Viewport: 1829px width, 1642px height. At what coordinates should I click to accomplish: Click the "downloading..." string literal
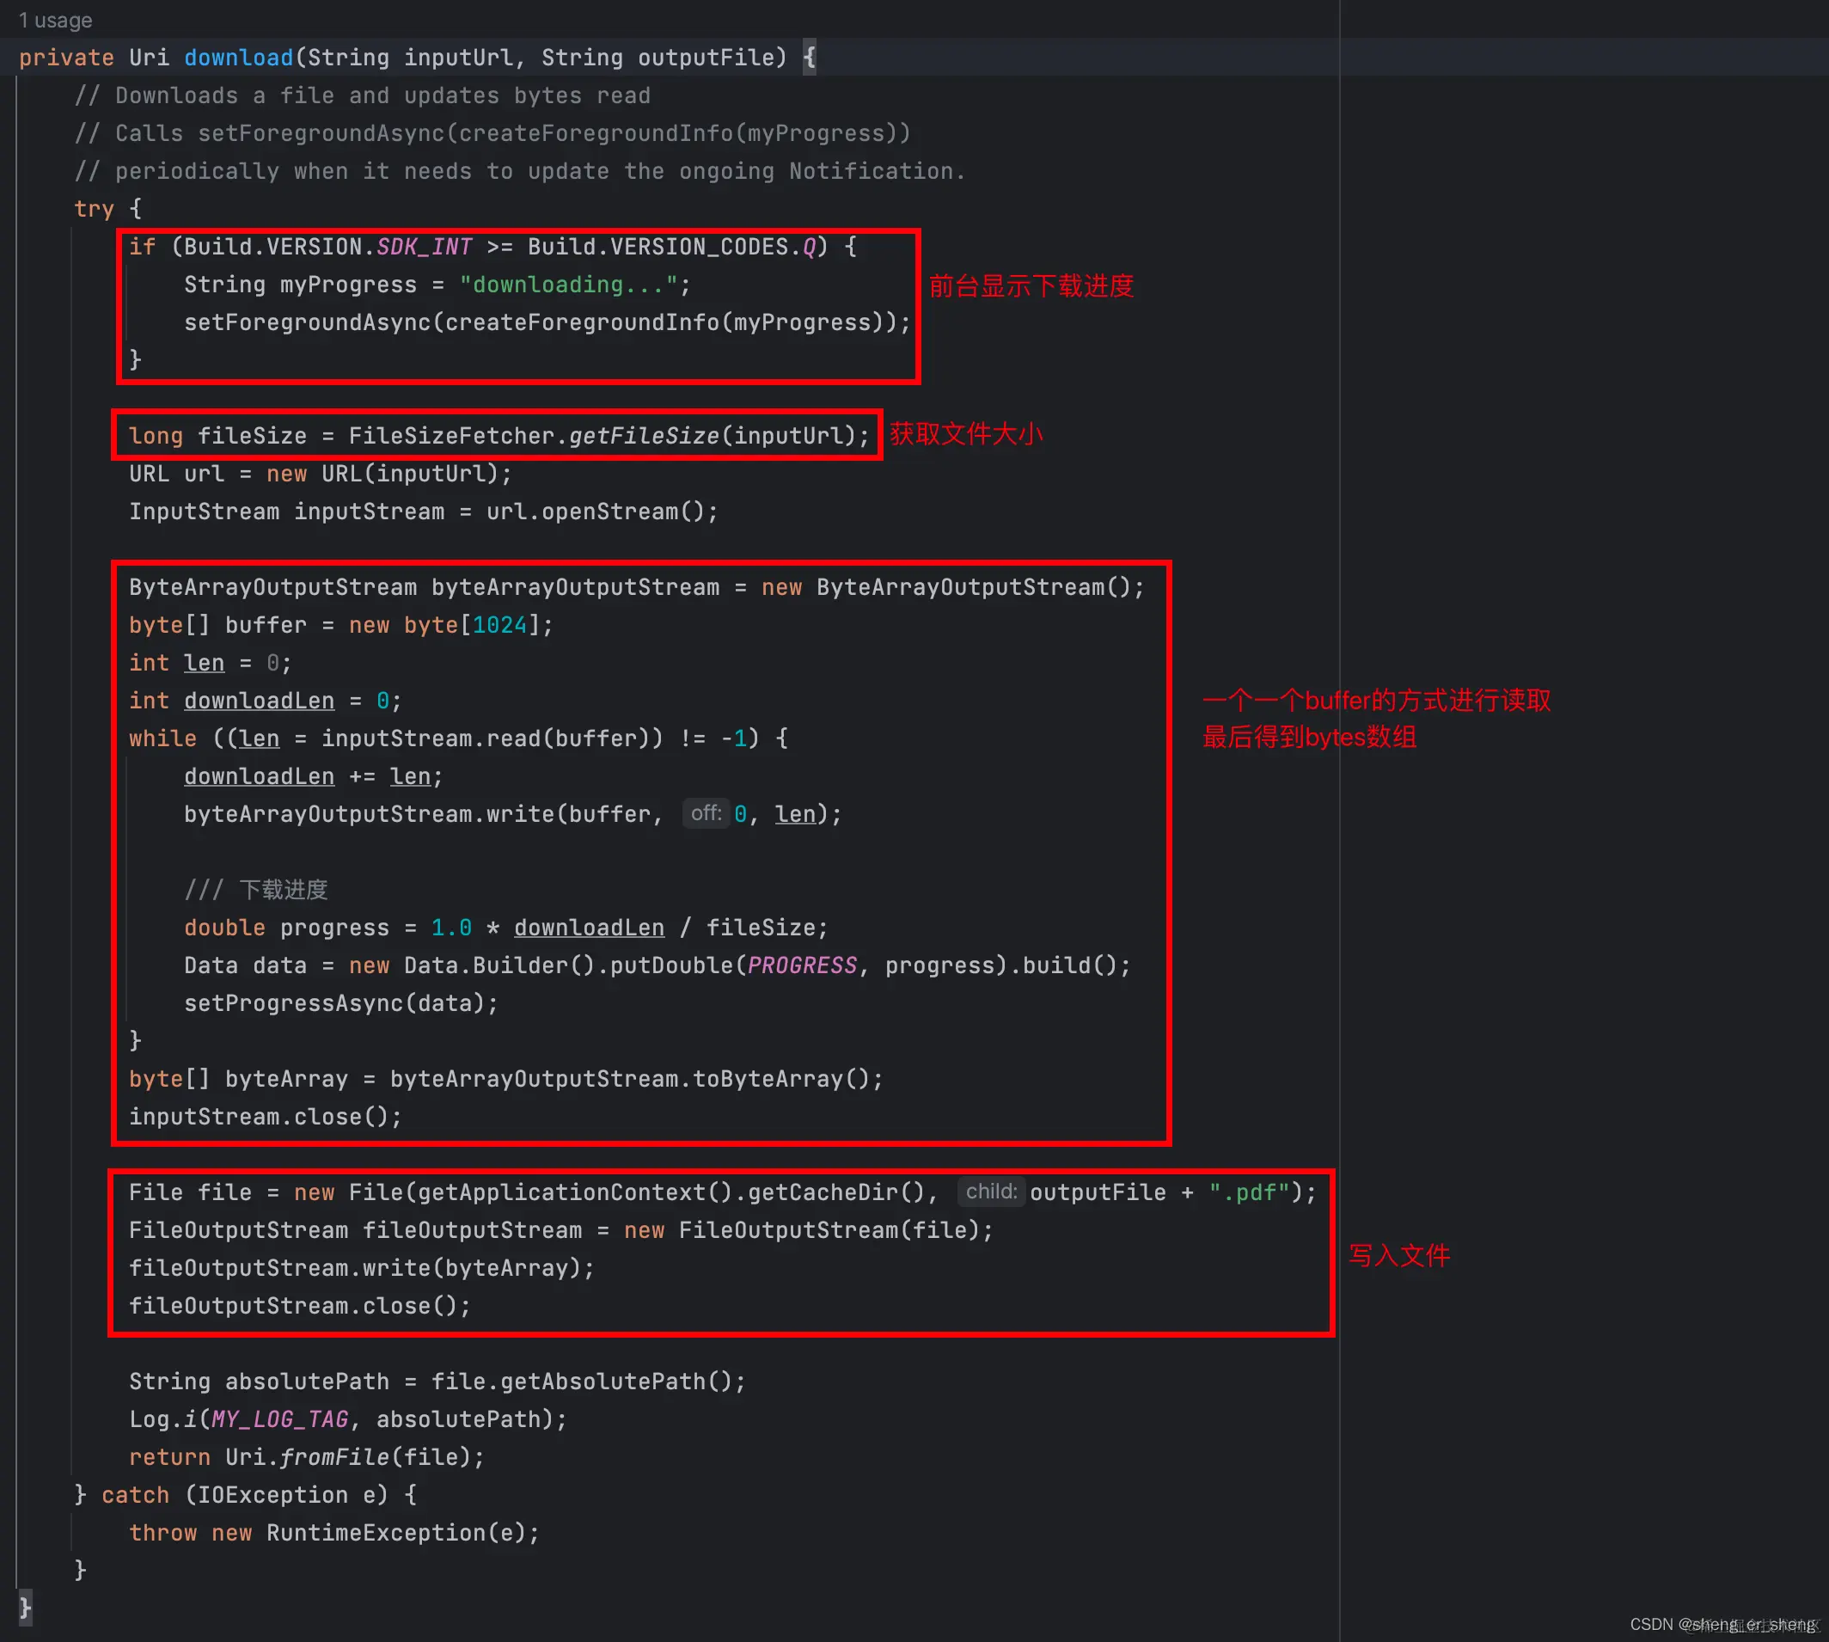(568, 285)
